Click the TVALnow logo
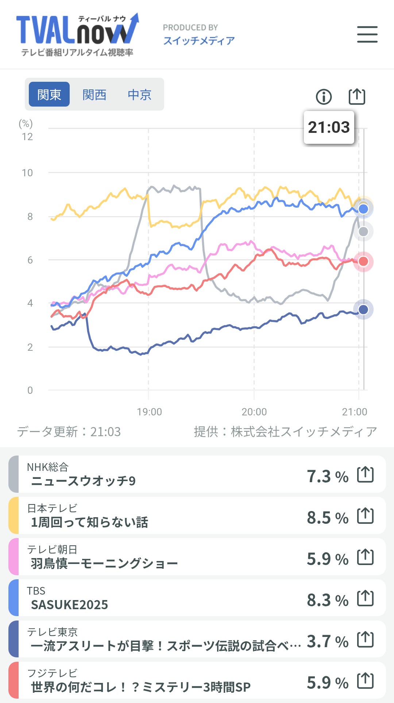 click(77, 35)
